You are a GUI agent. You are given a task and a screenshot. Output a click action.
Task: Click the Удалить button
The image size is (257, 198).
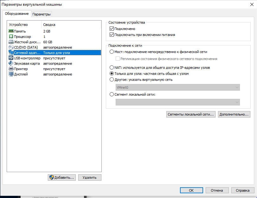(90, 177)
